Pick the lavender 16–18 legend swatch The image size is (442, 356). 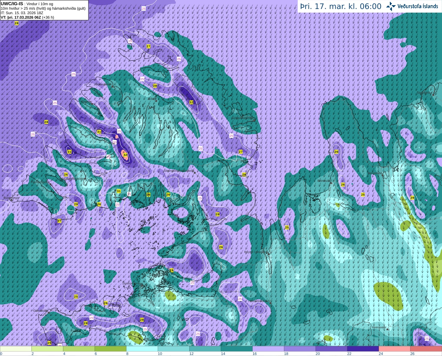[x=268, y=349]
